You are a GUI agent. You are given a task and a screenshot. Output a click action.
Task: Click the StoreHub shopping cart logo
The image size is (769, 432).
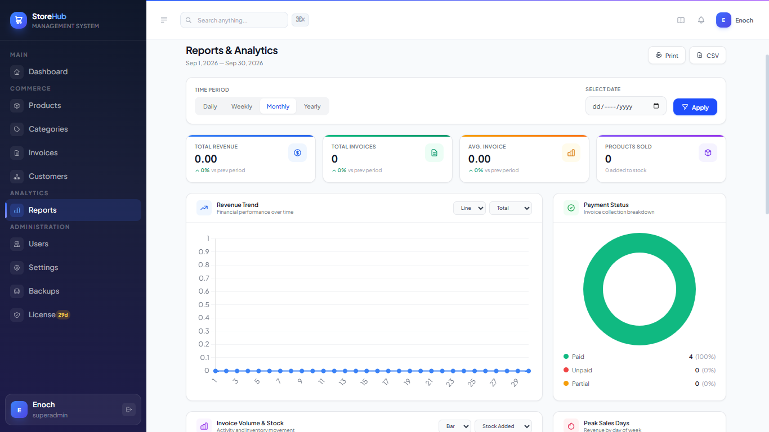[x=19, y=20]
